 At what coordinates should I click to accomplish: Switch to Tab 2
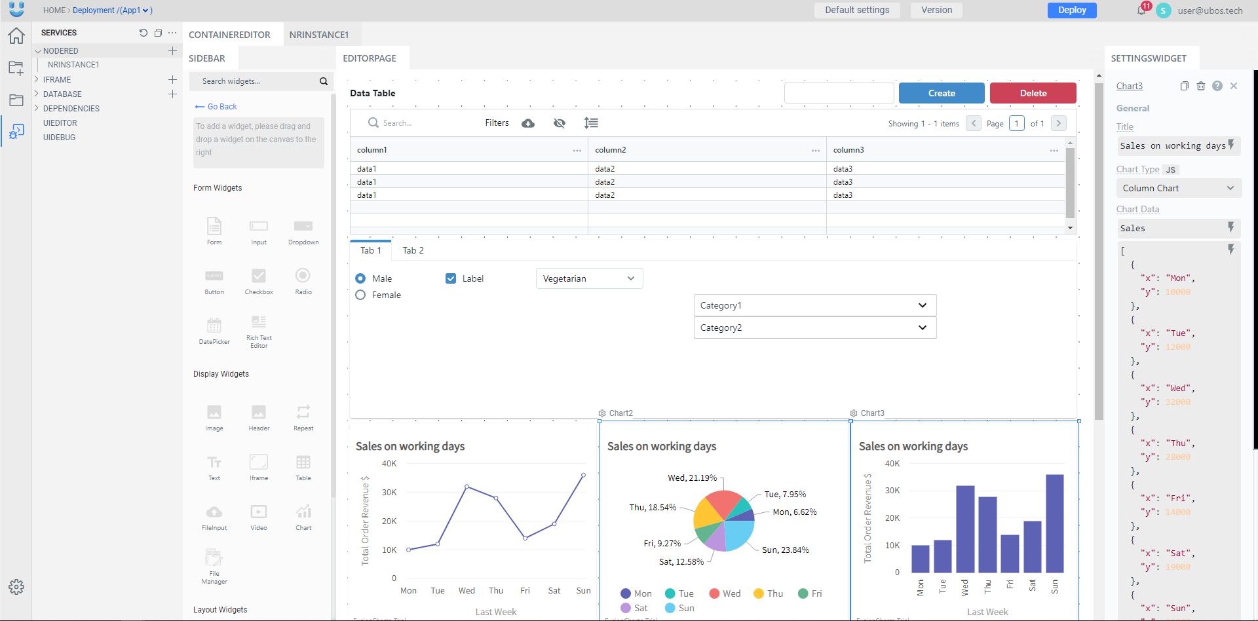(413, 250)
